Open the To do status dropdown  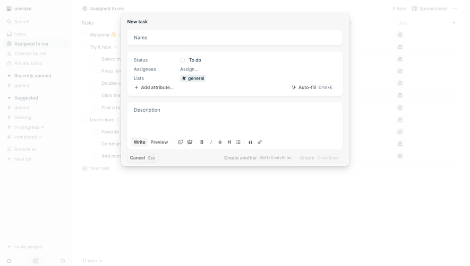(x=195, y=60)
